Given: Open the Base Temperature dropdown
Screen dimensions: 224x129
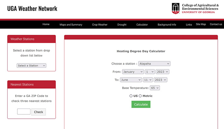Looking at the screenshot, I should point(155,88).
